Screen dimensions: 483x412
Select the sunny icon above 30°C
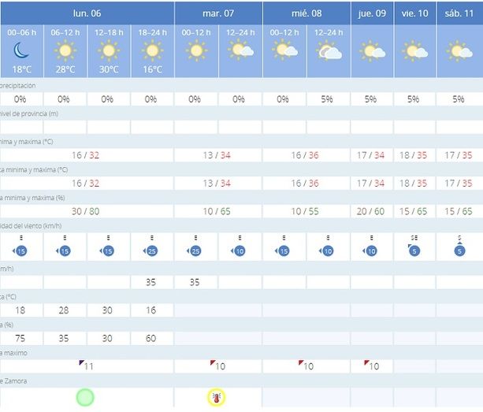click(108, 51)
